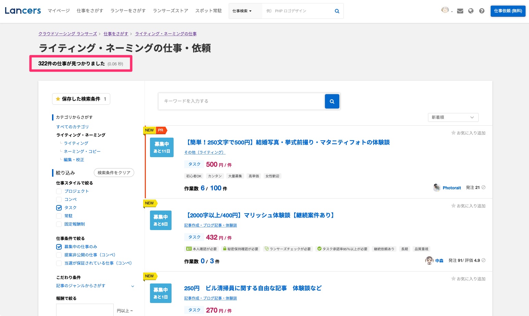Click favorite star for 結婚写真 job
This screenshot has width=529, height=316.
point(453,133)
